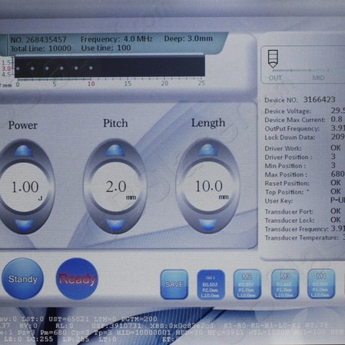
Task: Click the User Key label
Action: pyautogui.click(x=279, y=201)
